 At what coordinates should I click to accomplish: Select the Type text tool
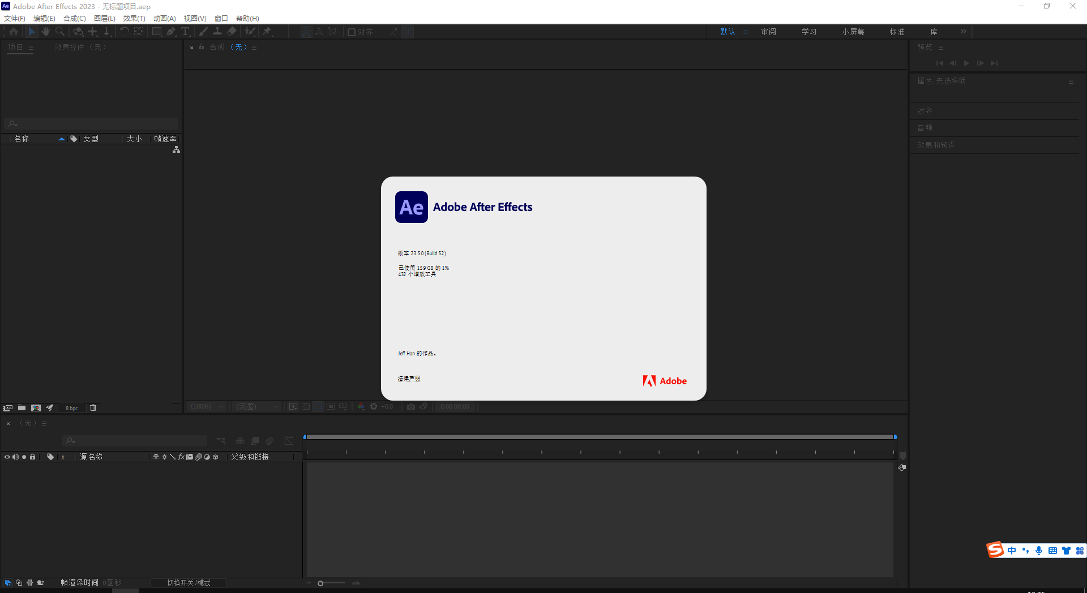click(x=185, y=32)
